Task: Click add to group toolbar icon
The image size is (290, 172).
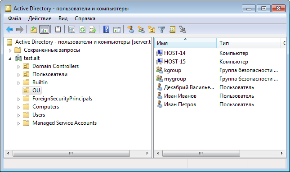Action: coord(183,29)
